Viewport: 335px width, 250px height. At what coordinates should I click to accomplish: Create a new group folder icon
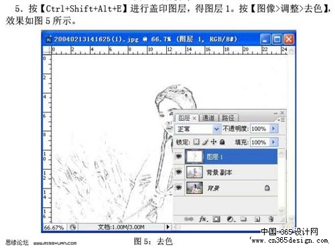pos(244,219)
